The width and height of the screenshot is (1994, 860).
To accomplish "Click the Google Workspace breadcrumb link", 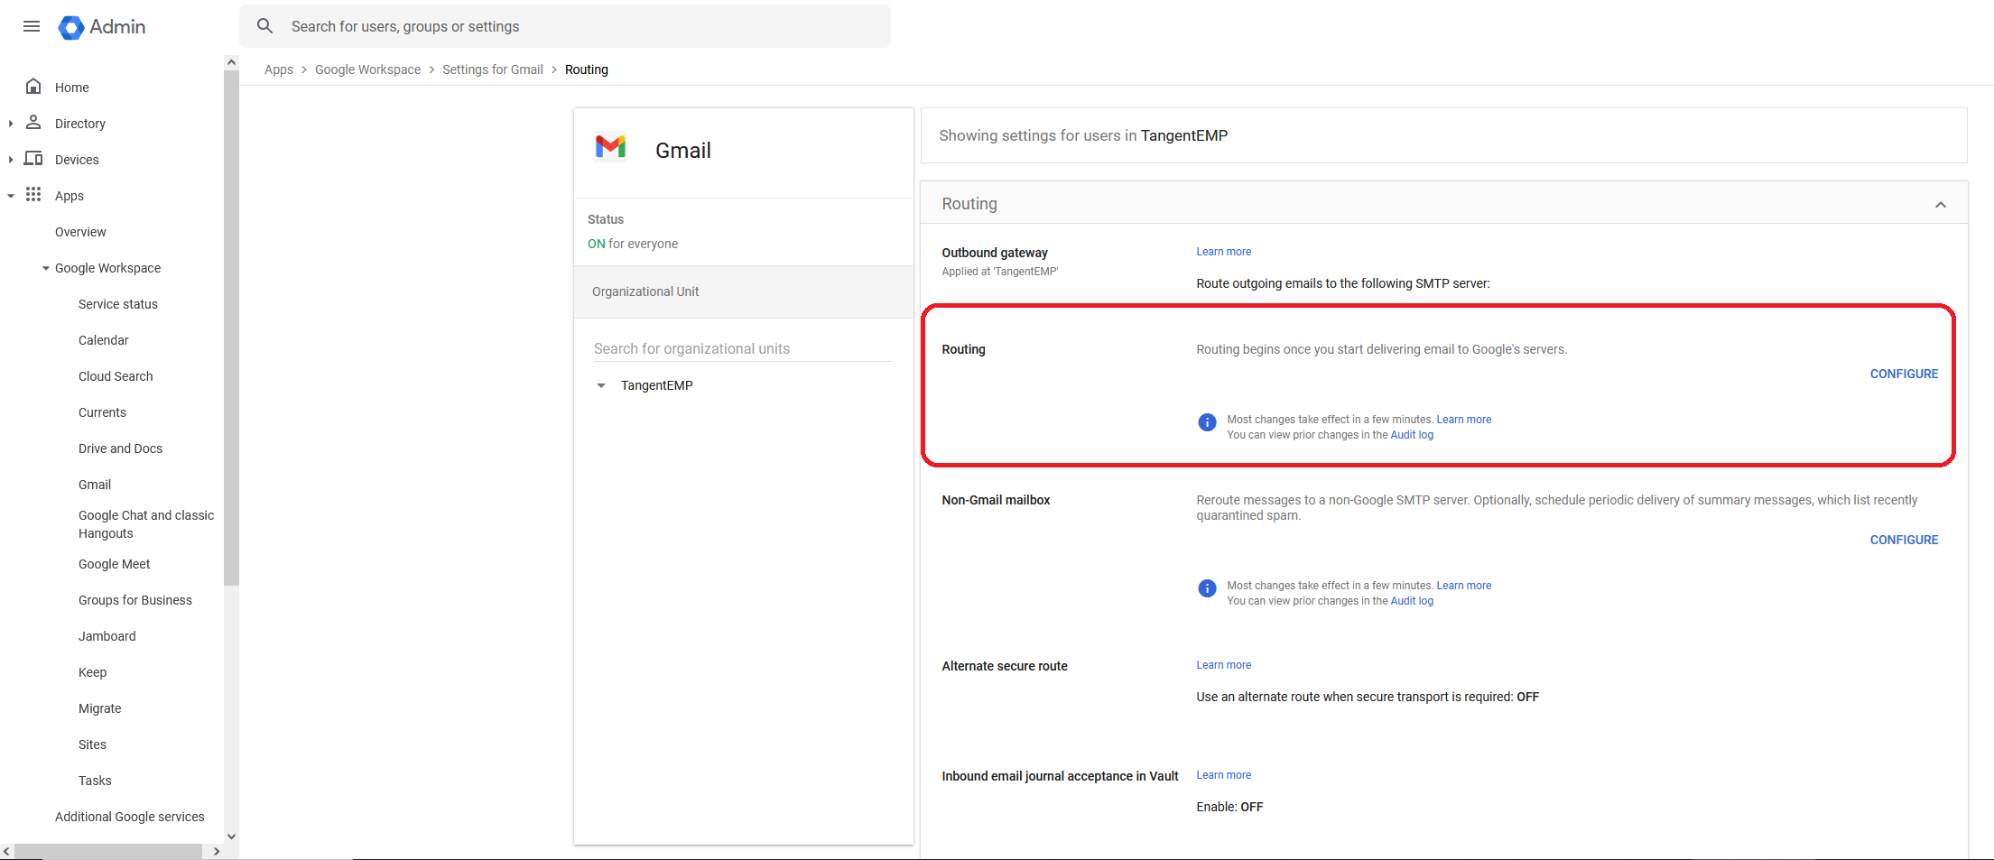I will [x=367, y=69].
